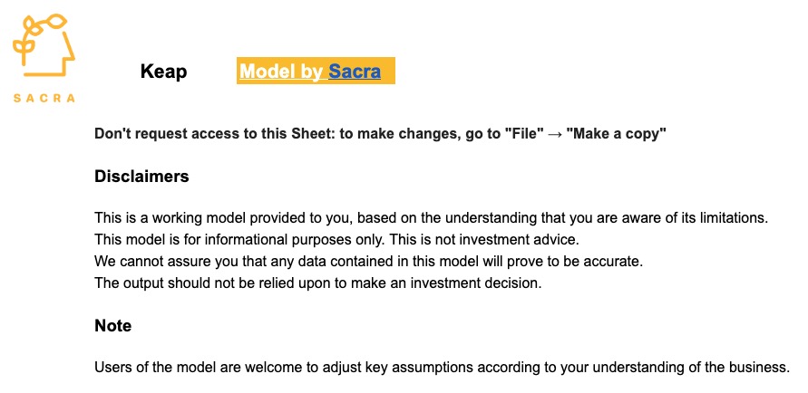Select the Keap title cell

[163, 72]
